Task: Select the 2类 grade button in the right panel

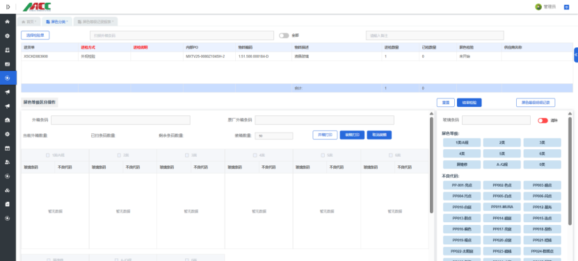Action: point(502,142)
